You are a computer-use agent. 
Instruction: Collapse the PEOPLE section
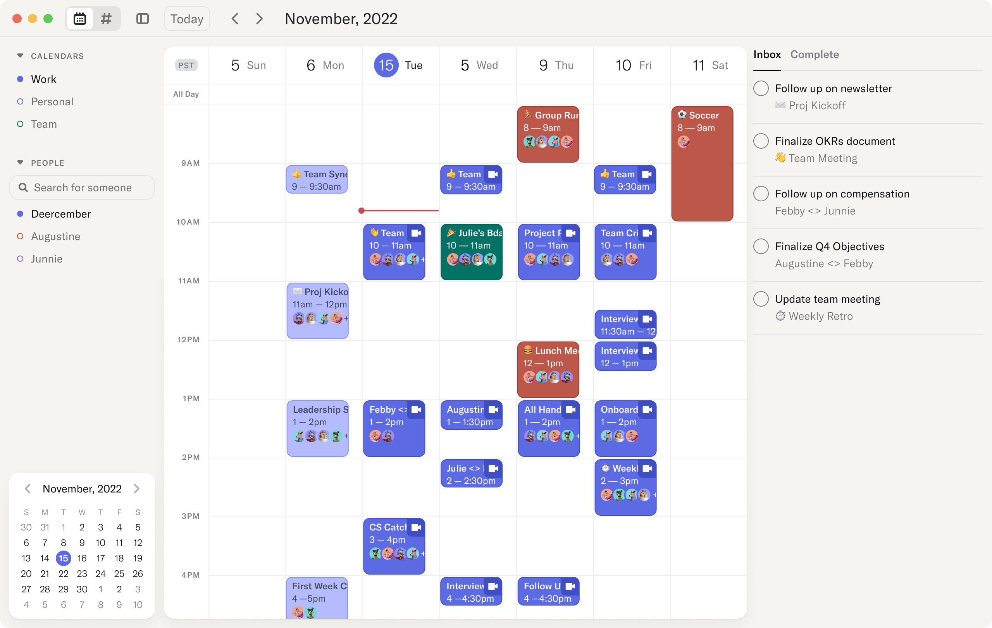tap(20, 162)
